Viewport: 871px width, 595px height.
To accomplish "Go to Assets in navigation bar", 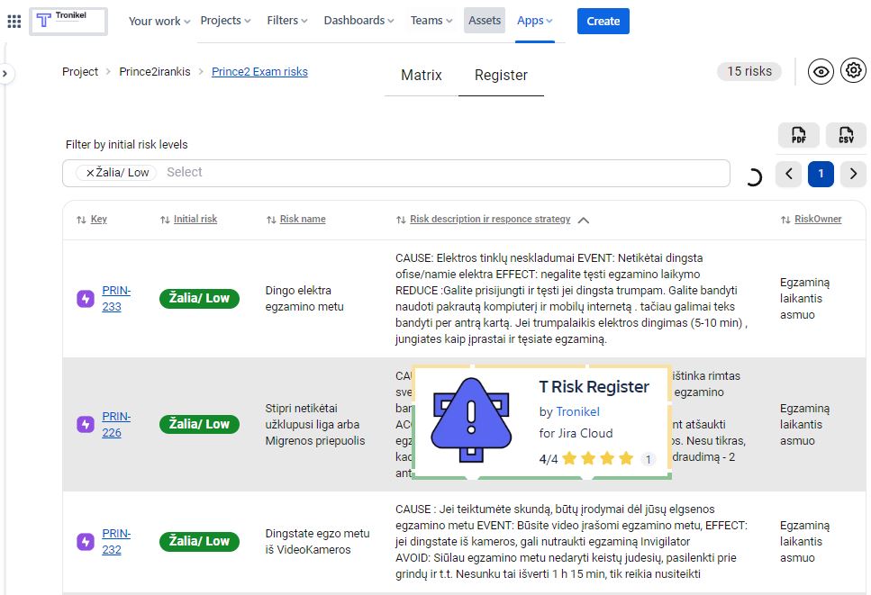I will (485, 21).
